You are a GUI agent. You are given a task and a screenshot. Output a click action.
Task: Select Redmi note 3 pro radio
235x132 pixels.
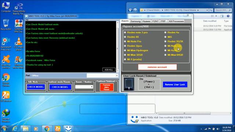125,32
